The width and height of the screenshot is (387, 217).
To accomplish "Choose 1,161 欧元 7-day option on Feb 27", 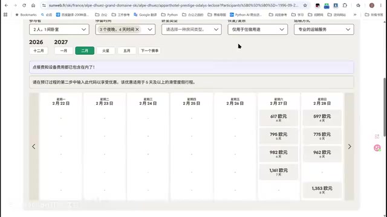I will [x=278, y=172].
